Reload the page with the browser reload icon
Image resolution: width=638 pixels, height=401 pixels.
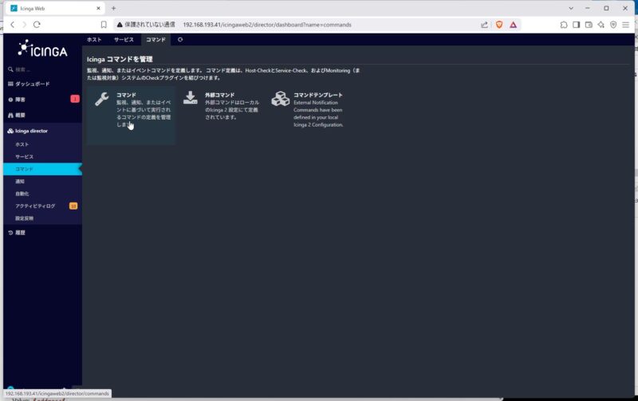tap(37, 25)
